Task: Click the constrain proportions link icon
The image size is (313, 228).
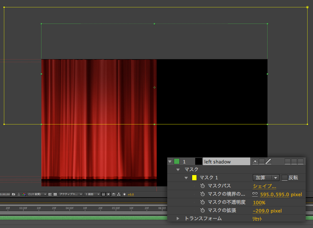Action: (x=255, y=194)
